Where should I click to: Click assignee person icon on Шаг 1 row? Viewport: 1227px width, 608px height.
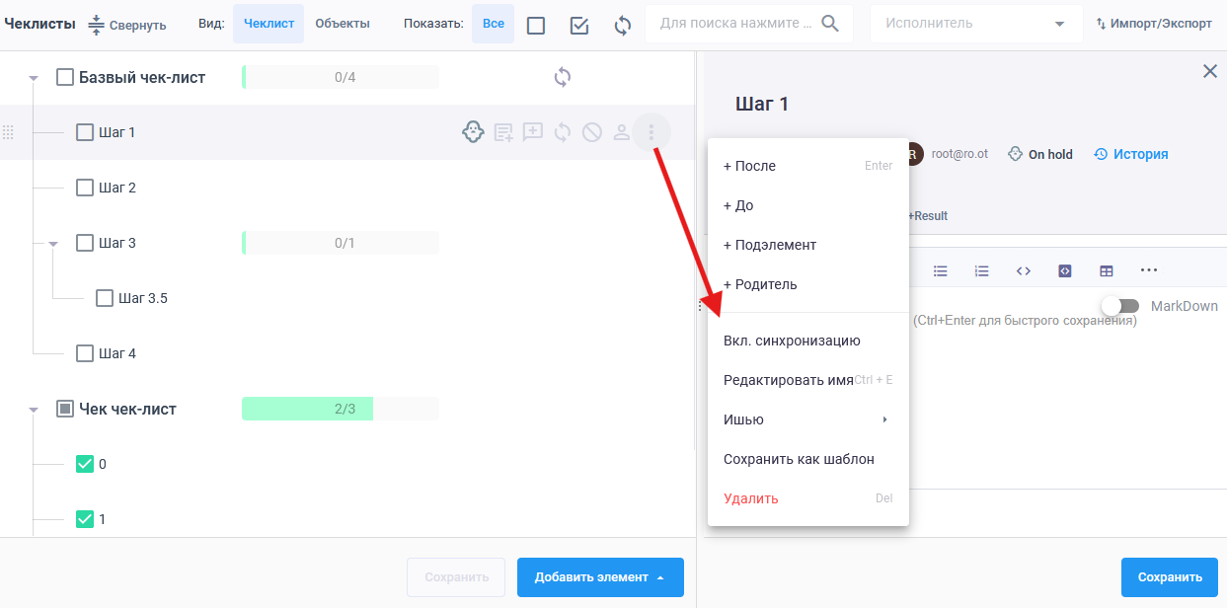click(x=622, y=132)
